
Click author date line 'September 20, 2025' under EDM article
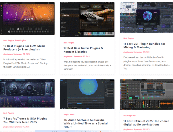tap(17, 54)
